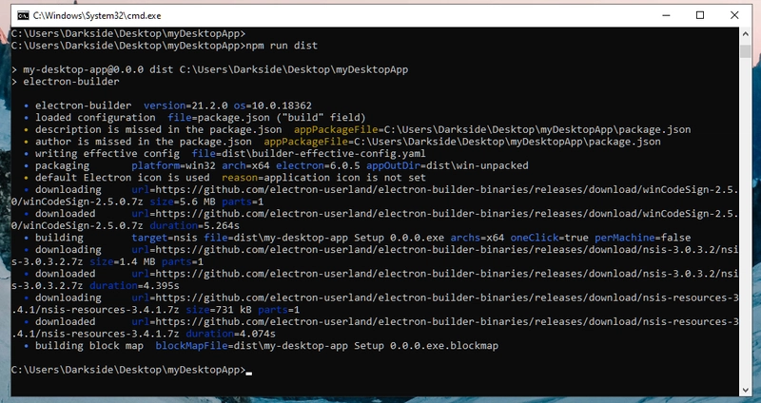The width and height of the screenshot is (761, 403).
Task: Click the cmd.exe title bar icon
Action: 23,15
